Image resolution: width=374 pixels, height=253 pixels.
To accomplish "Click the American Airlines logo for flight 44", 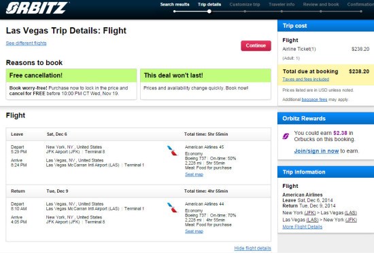I will pyautogui.click(x=172, y=208).
